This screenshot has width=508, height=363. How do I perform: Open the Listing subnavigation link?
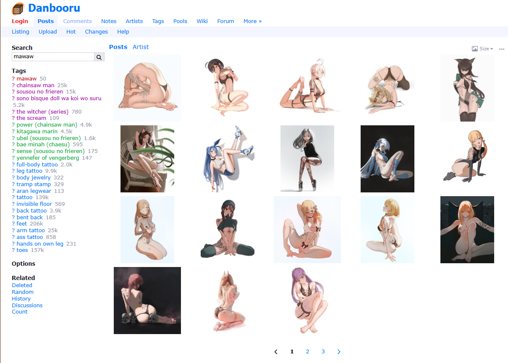(21, 32)
